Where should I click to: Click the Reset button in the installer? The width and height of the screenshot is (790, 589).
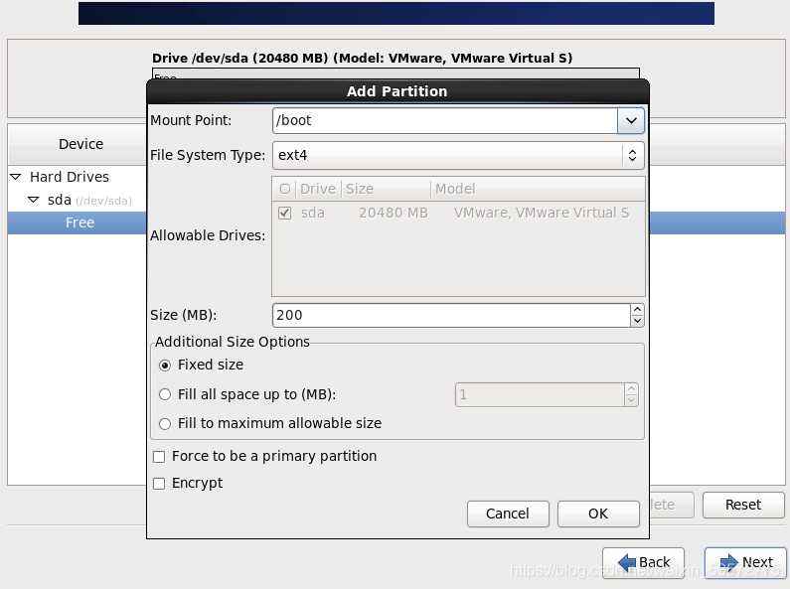[x=743, y=505]
